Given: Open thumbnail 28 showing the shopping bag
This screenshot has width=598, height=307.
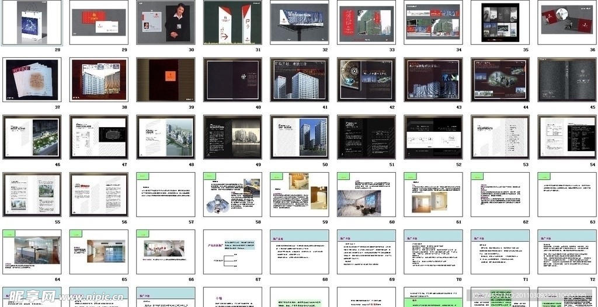Looking at the screenshot, I should tap(32, 22).
